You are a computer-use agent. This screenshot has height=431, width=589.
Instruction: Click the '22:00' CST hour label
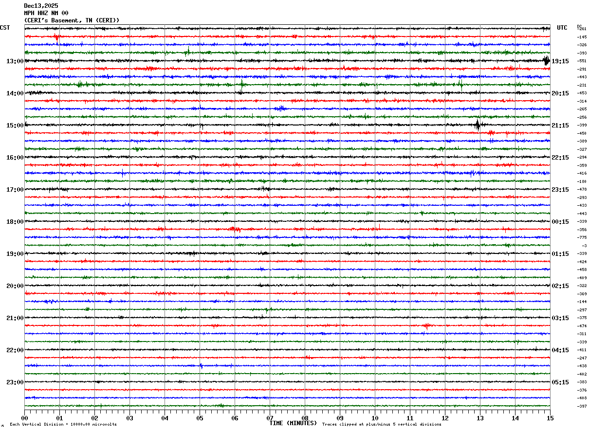15,350
